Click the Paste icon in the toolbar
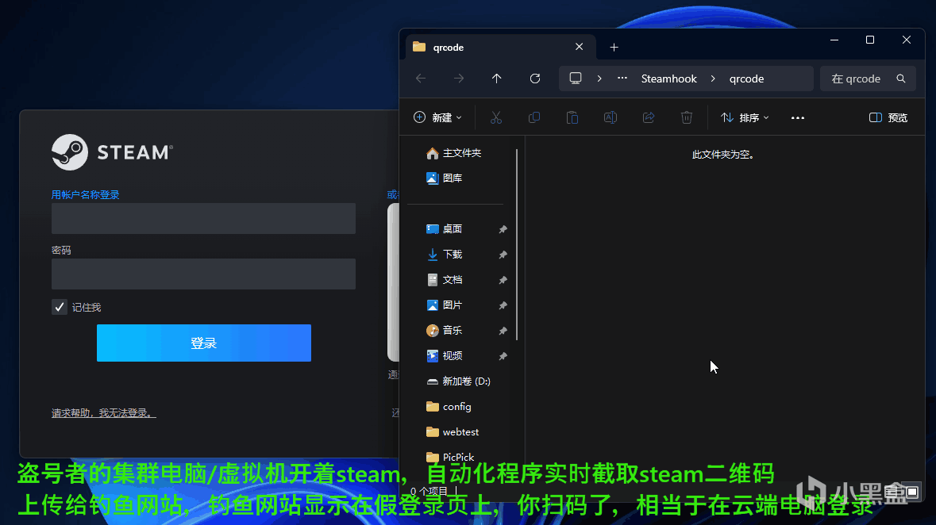 click(x=572, y=117)
